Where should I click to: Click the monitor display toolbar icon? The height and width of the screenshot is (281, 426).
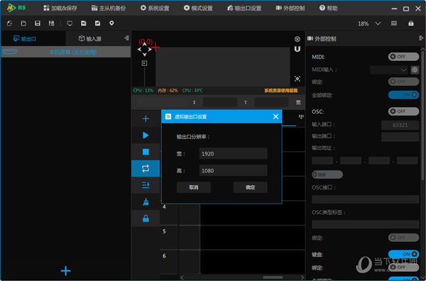click(70, 23)
